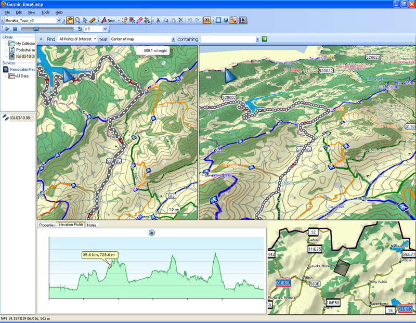Open the Slovakia_Topo_v3 map dropdown
This screenshot has width=416, height=323.
pyautogui.click(x=59, y=20)
